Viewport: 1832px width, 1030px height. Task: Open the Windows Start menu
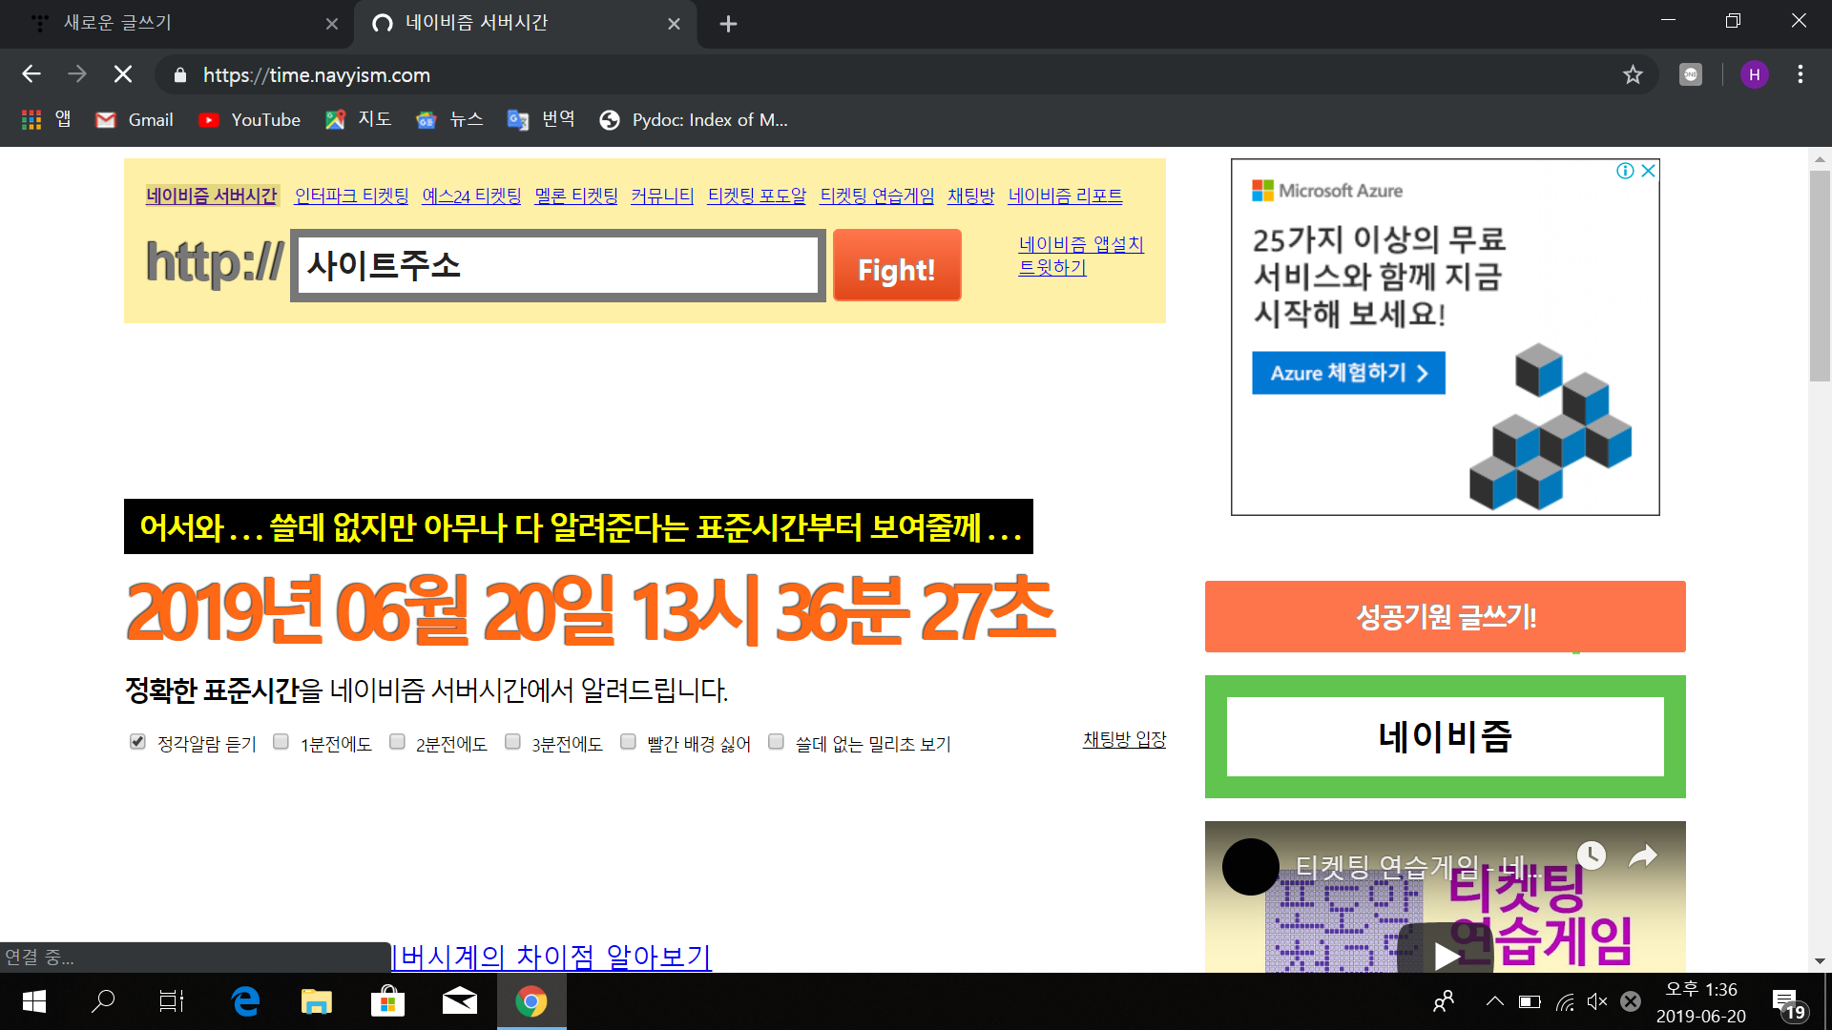coord(34,1001)
